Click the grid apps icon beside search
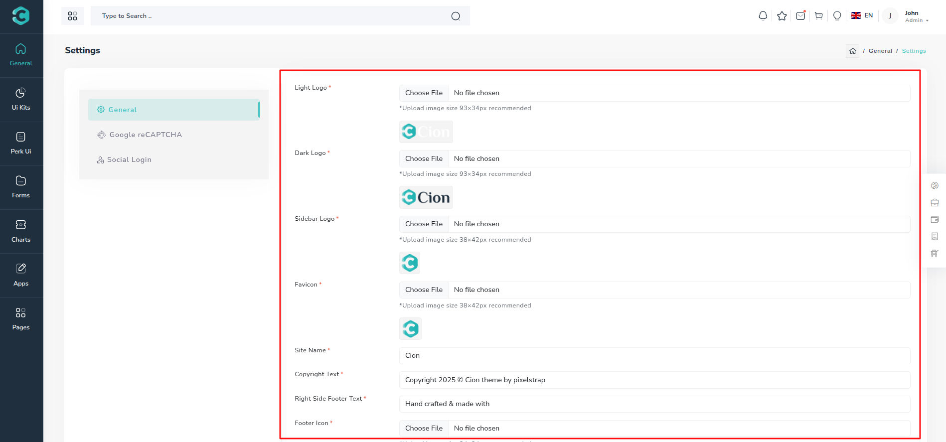 (72, 16)
